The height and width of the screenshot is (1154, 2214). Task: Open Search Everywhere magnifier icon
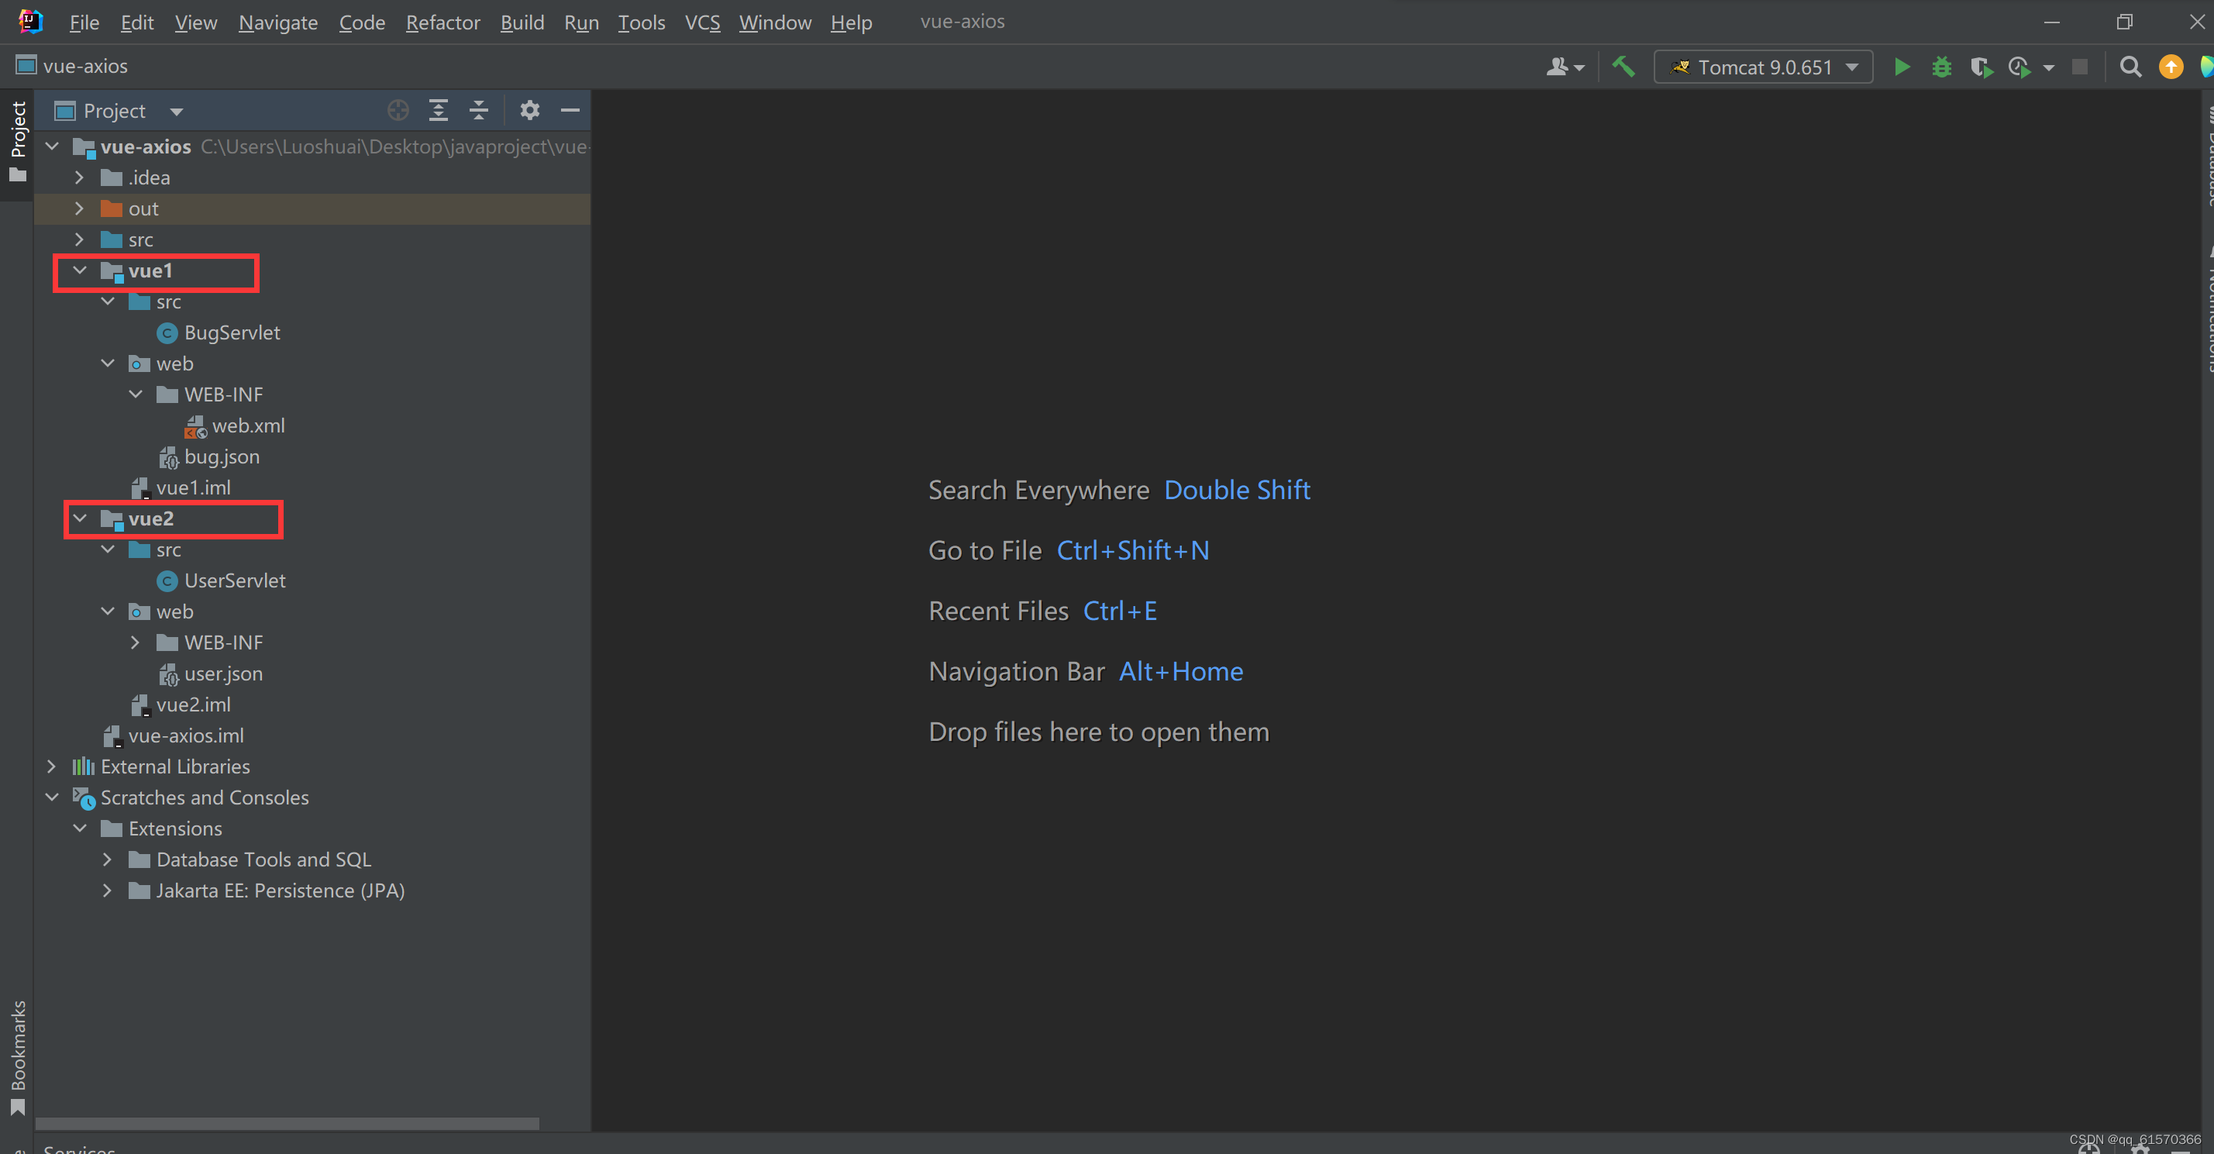pyautogui.click(x=2130, y=67)
